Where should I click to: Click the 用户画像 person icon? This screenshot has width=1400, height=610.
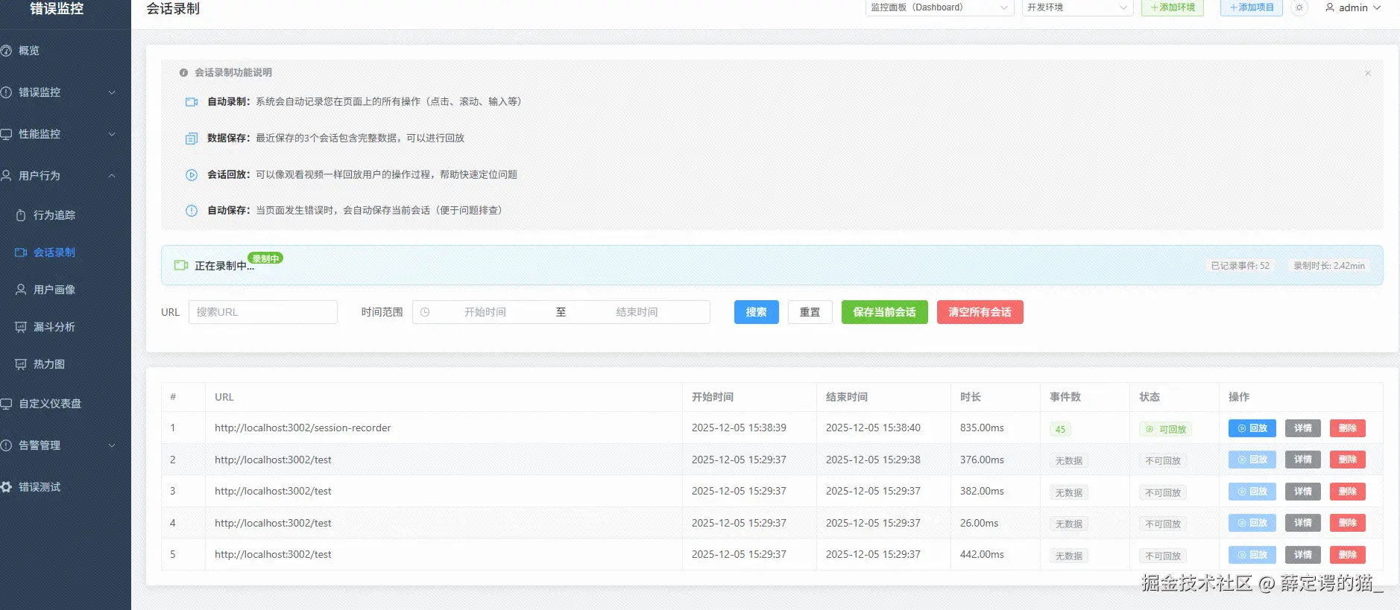(x=21, y=290)
